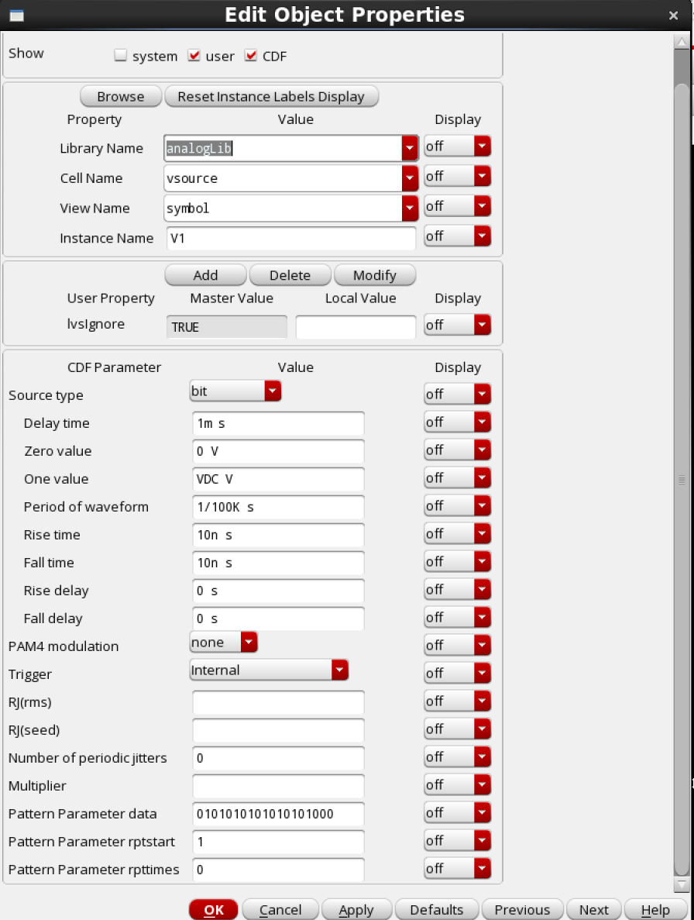
Task: Toggle the CDF show checkbox
Action: [x=251, y=56]
